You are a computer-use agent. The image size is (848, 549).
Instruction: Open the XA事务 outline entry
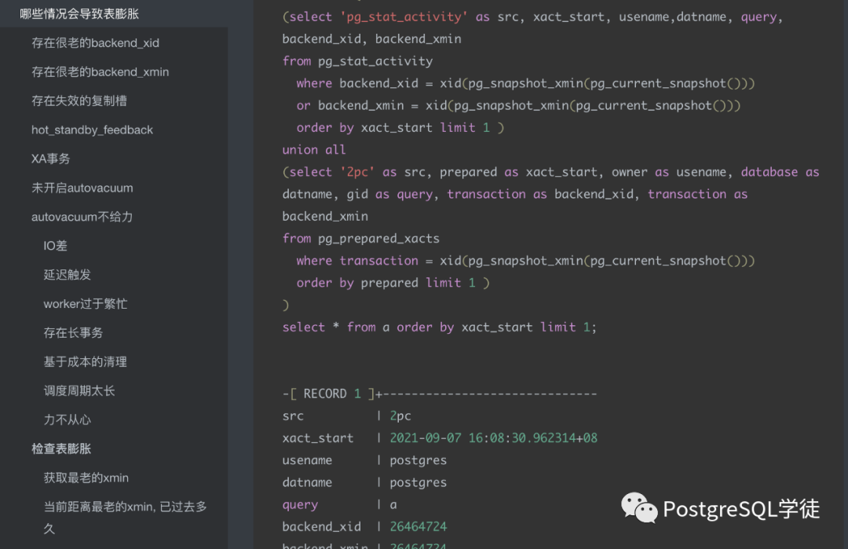(51, 159)
